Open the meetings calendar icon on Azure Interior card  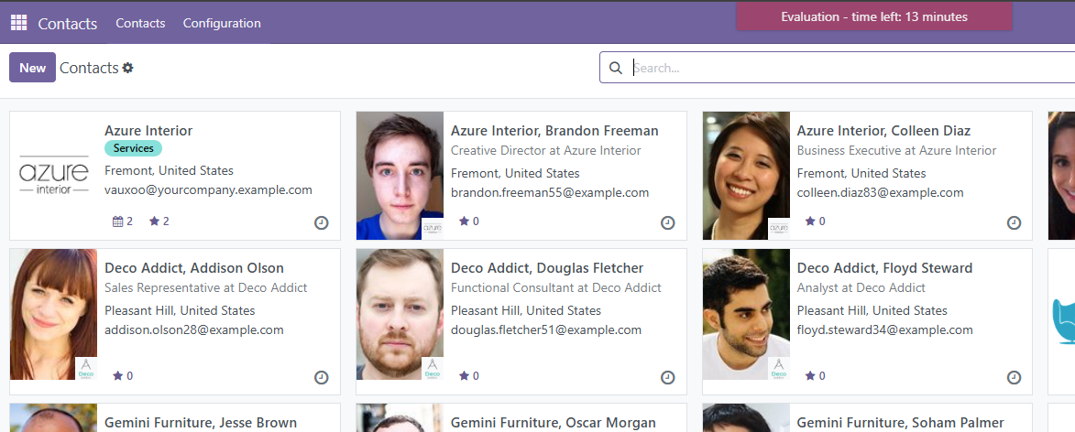pyautogui.click(x=117, y=221)
